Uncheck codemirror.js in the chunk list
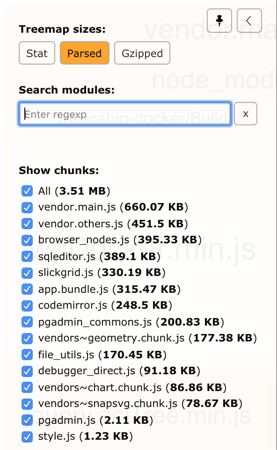The width and height of the screenshot is (277, 450). pos(27,305)
